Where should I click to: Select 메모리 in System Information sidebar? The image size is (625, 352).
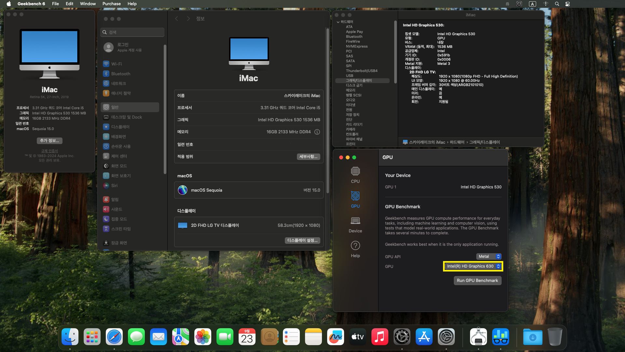[x=351, y=90]
